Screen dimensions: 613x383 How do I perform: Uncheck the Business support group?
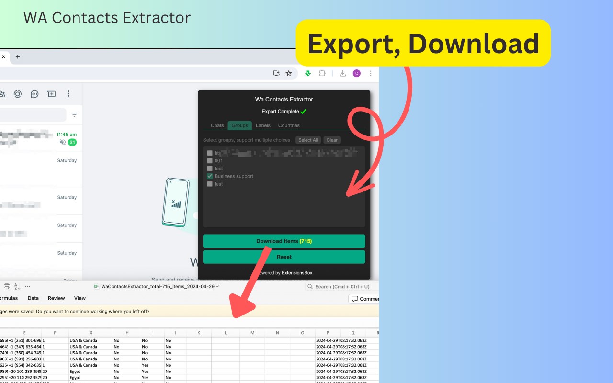[x=210, y=176]
